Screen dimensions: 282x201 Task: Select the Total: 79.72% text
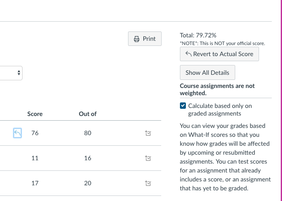tap(198, 35)
